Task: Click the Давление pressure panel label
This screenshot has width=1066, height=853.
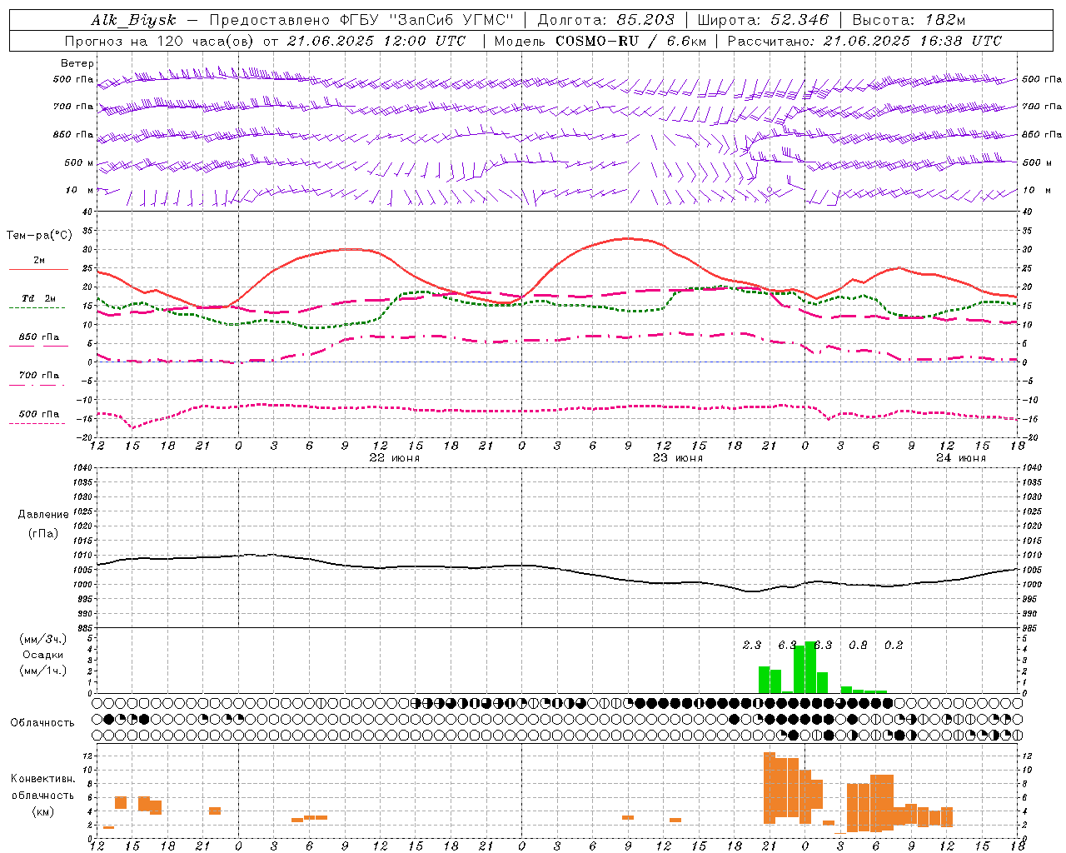Action: tap(43, 515)
